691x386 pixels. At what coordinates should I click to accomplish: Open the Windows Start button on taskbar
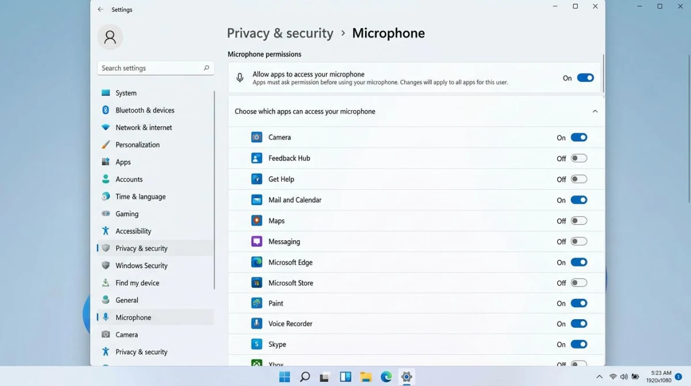pyautogui.click(x=284, y=377)
